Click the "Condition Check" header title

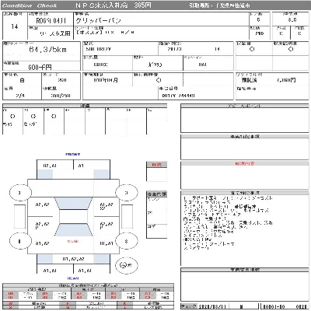[29, 5]
